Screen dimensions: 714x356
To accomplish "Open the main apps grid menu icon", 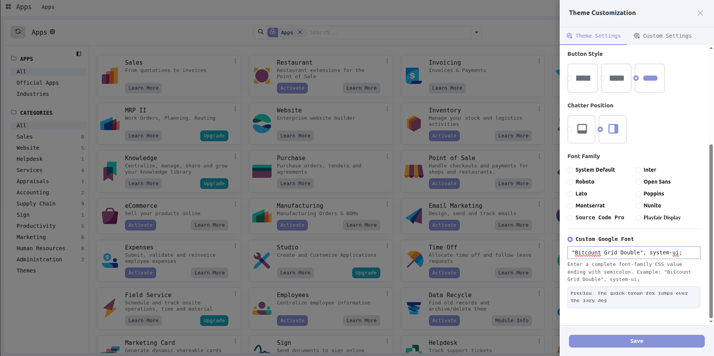I will click(x=8, y=7).
